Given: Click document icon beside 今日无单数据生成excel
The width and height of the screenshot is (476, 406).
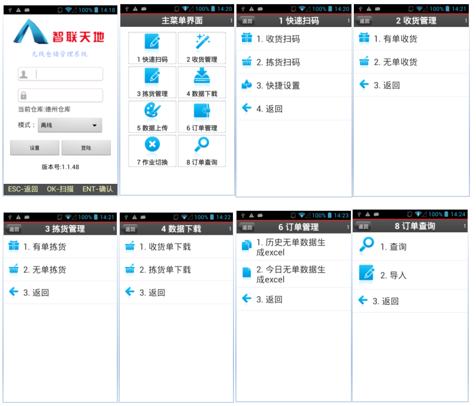Looking at the screenshot, I should pos(247,272).
